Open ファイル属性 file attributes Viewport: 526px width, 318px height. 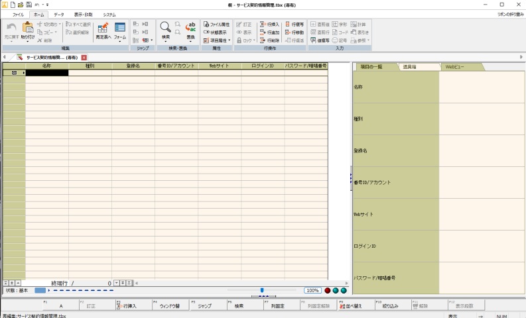point(216,24)
